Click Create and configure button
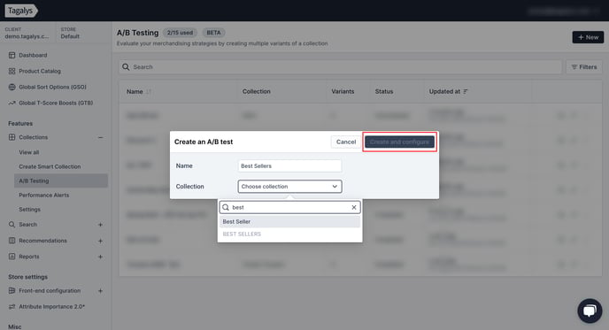This screenshot has height=330, width=609. pos(399,142)
